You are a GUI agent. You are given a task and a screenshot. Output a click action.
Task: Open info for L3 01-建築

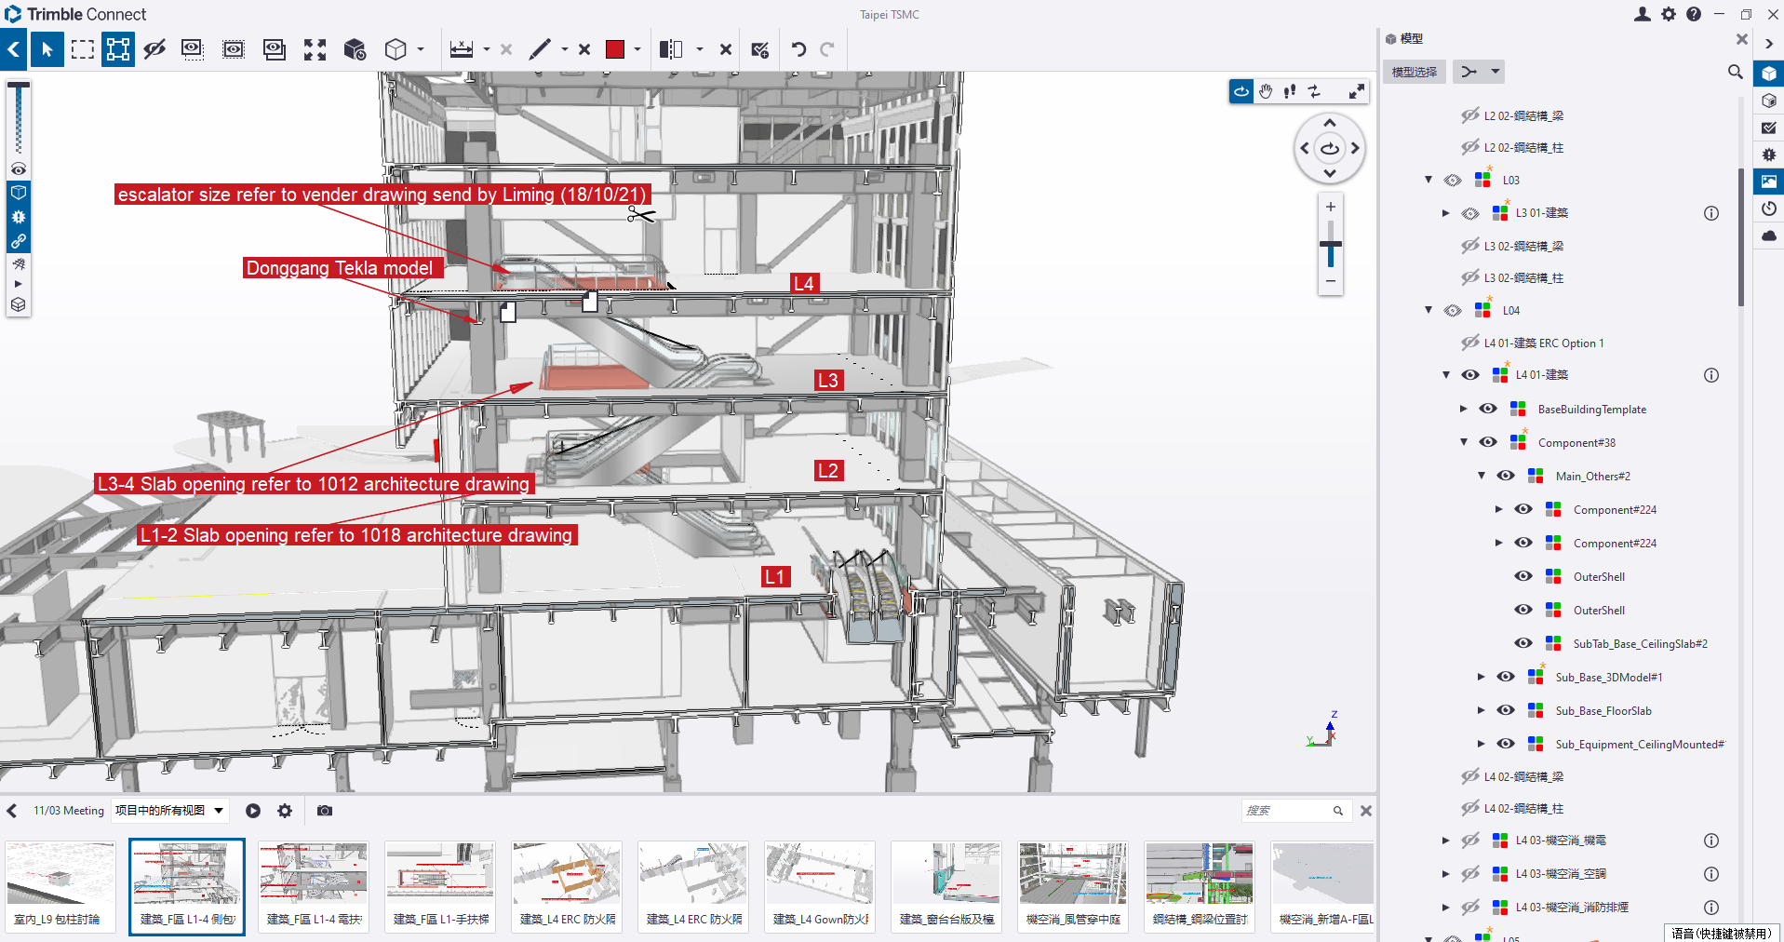(1710, 213)
